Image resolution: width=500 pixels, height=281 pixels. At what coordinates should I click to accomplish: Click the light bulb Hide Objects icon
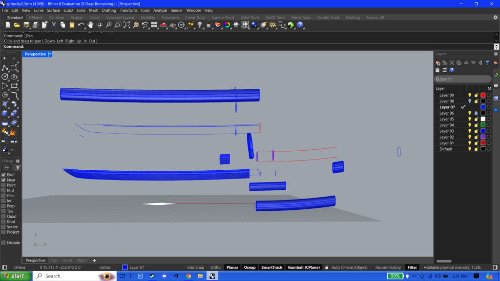(200, 25)
